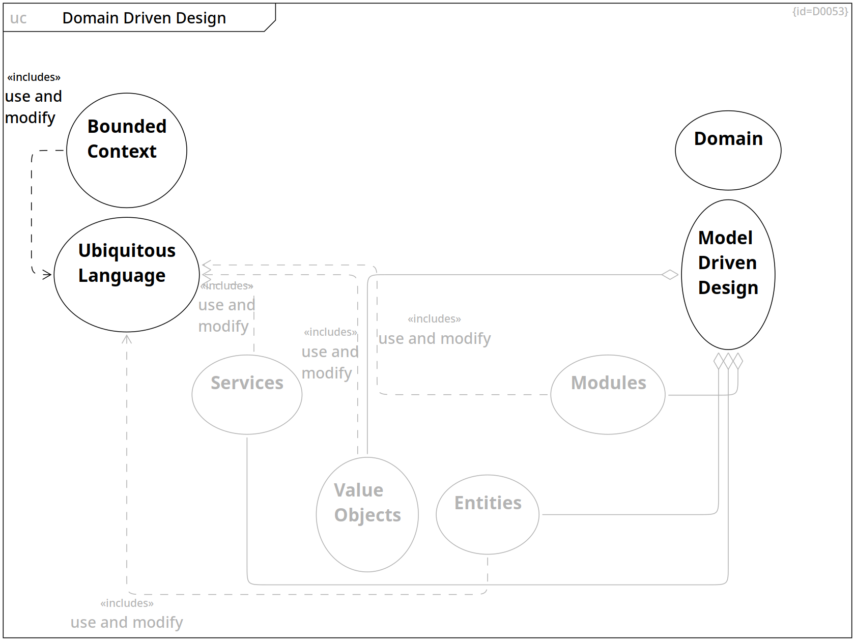Screen dimensions: 855x641
Task: Select the Domain use case ellipse
Action: (728, 151)
